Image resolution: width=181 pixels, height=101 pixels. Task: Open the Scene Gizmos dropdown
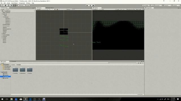(69, 9)
